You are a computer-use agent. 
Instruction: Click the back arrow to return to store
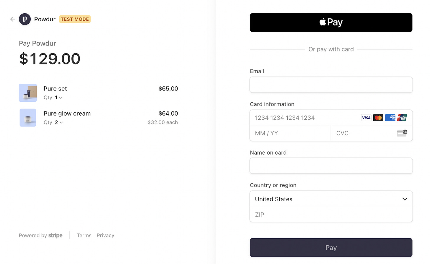12,19
